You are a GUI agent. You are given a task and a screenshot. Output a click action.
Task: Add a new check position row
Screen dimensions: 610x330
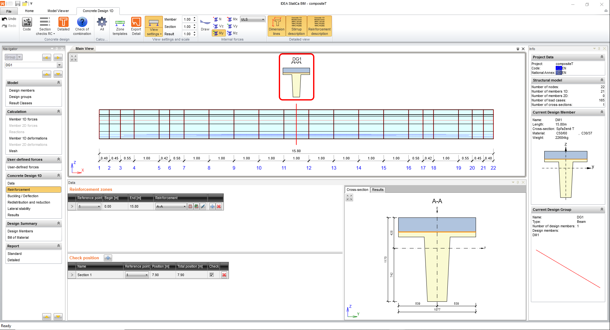pyautogui.click(x=108, y=258)
